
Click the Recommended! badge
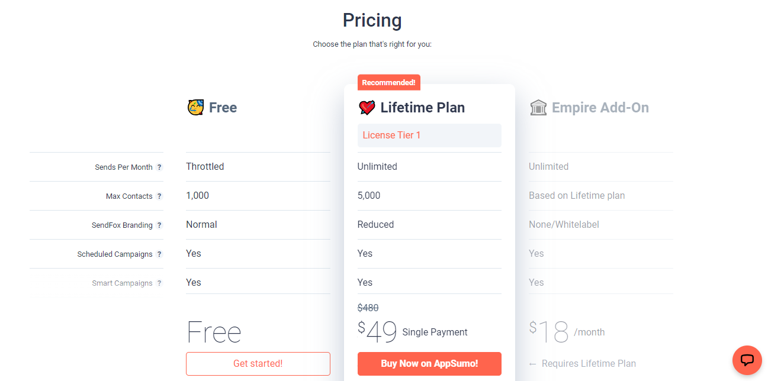(x=388, y=83)
